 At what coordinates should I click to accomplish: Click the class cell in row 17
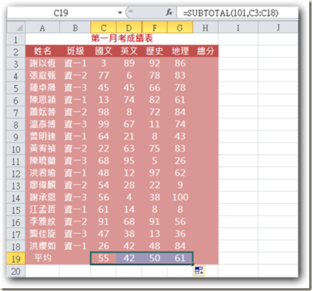tap(75, 234)
